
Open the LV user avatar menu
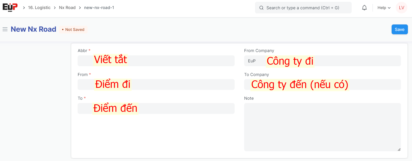pos(401,8)
